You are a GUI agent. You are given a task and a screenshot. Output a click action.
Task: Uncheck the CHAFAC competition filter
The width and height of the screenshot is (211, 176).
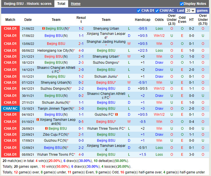[157, 11]
